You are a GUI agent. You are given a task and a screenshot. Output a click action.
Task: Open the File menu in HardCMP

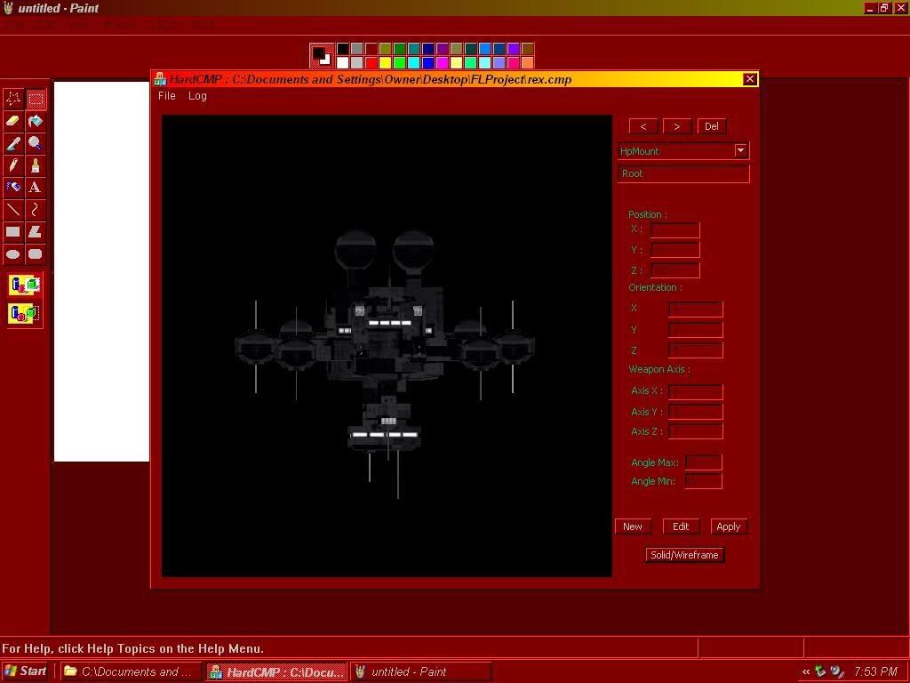[x=167, y=96]
